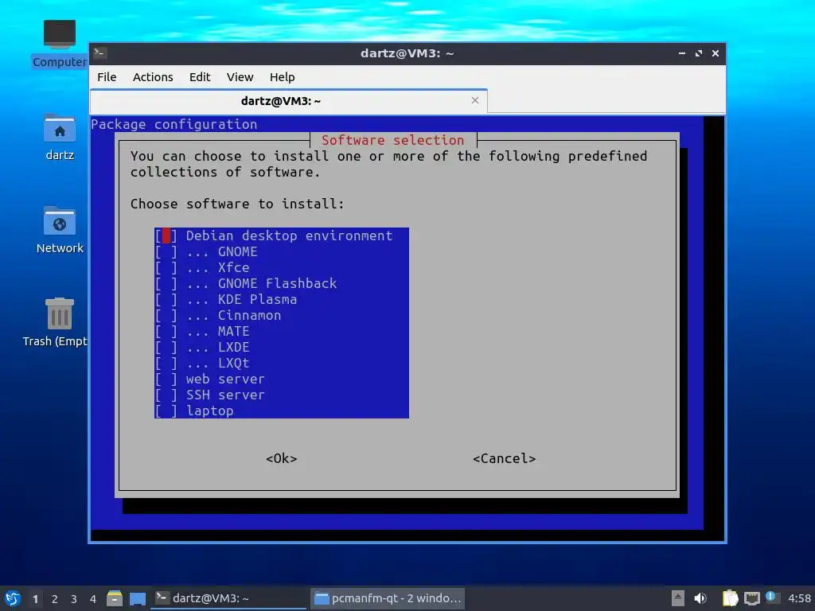The width and height of the screenshot is (815, 611).
Task: Click the network status tray icon
Action: 751,598
